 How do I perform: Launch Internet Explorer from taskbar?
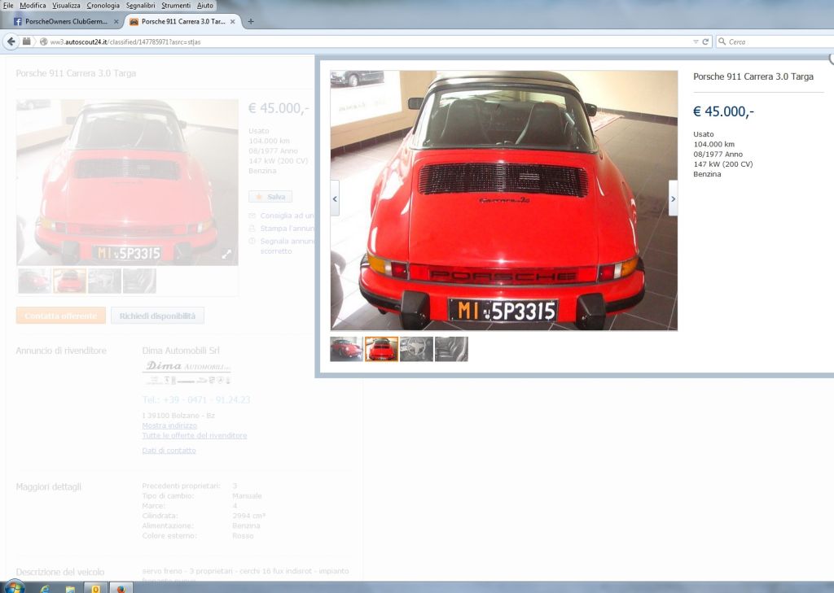click(45, 588)
